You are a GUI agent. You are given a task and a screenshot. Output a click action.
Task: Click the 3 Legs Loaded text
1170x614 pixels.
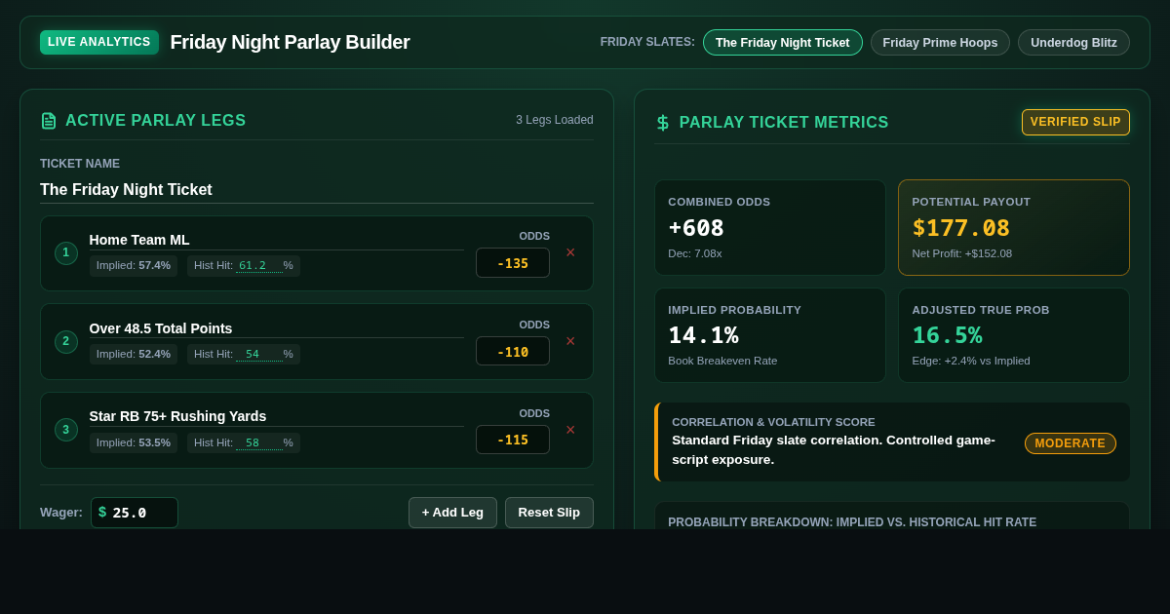[x=555, y=120]
